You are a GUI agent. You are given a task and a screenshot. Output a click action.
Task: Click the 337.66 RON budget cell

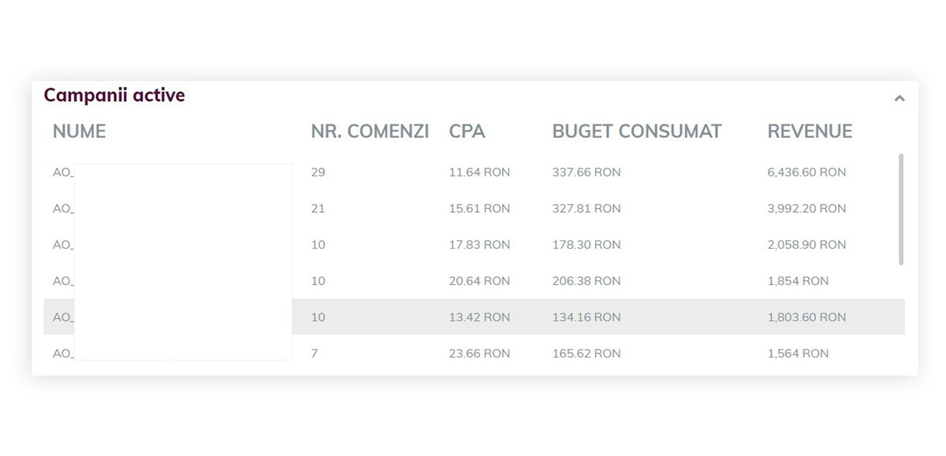(x=586, y=172)
